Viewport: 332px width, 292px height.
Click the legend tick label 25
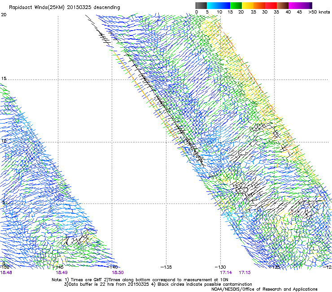coord(253,12)
